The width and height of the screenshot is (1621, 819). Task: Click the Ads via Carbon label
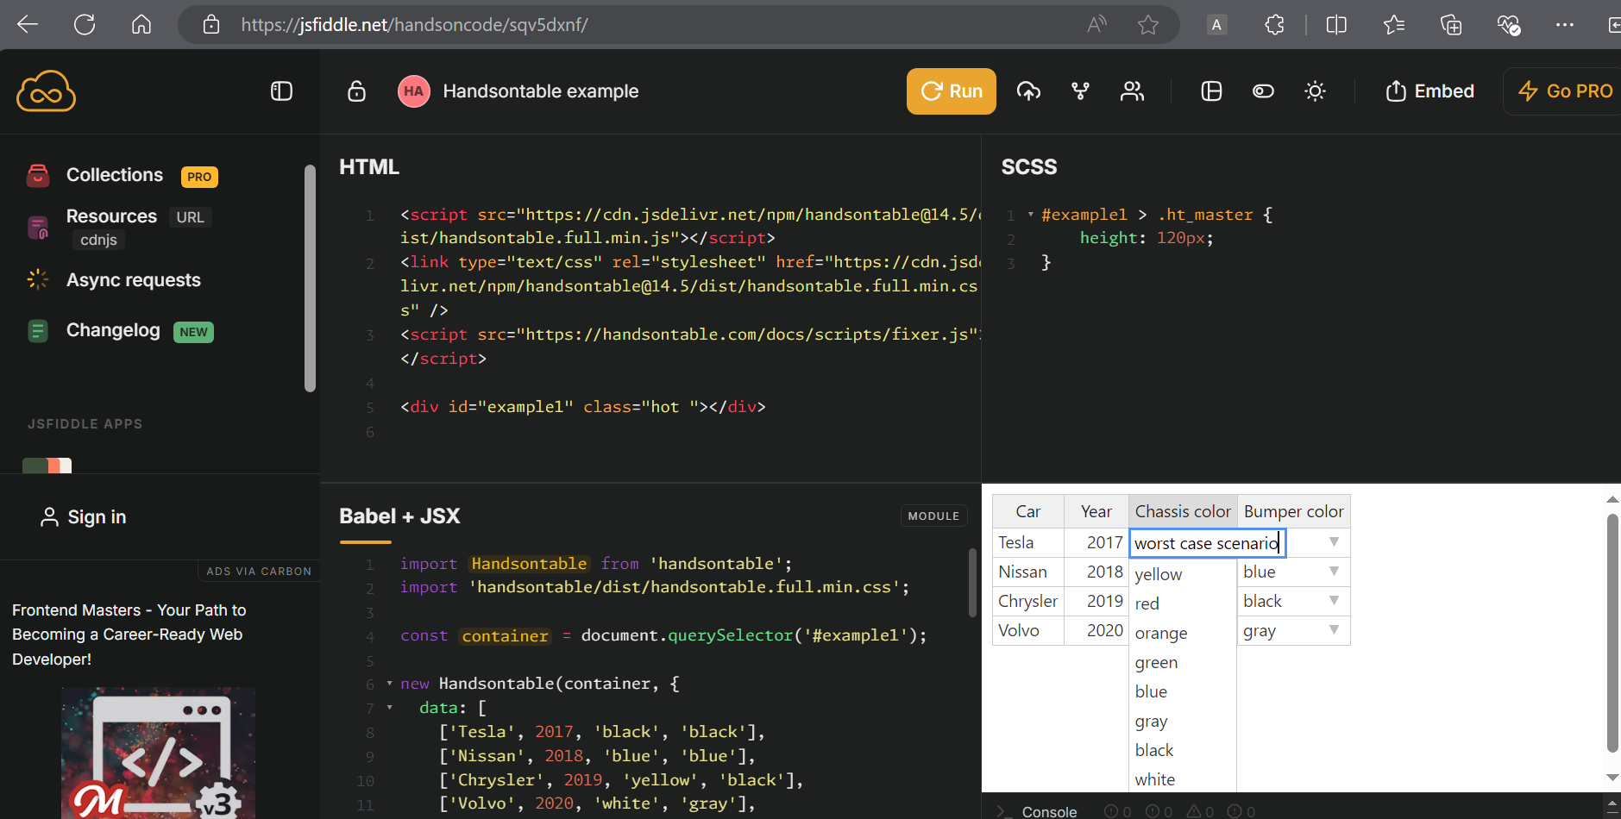[259, 572]
